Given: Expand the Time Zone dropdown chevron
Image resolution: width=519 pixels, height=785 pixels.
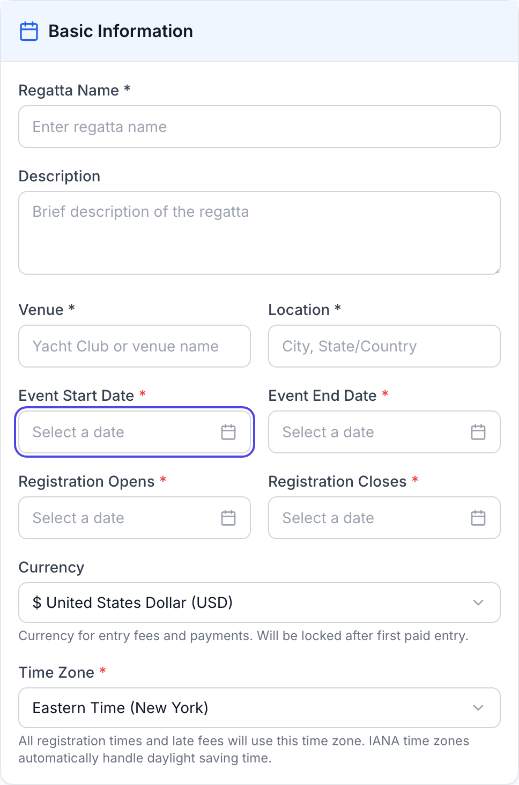Looking at the screenshot, I should click(478, 708).
